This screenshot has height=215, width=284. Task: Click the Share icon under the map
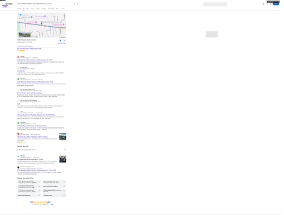click(x=64, y=40)
